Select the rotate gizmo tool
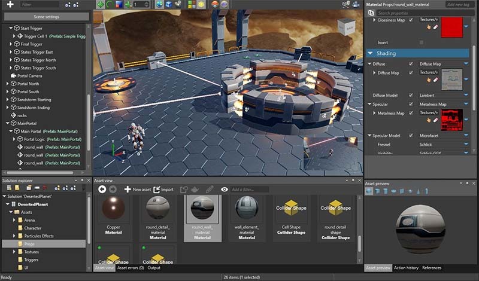 pos(110,4)
